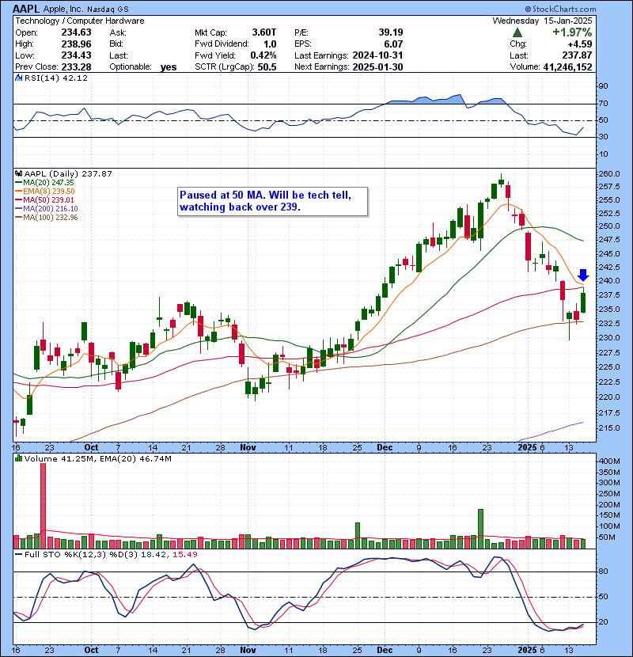Select the P/E value 39.19

(391, 32)
